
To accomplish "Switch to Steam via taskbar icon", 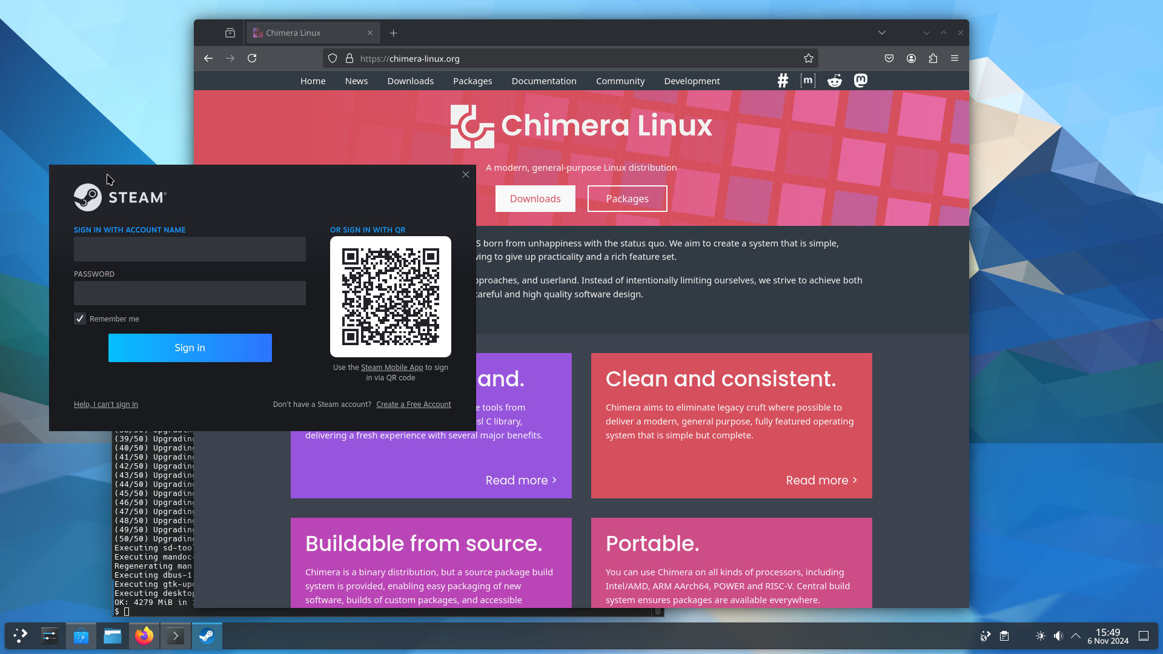I will click(207, 636).
